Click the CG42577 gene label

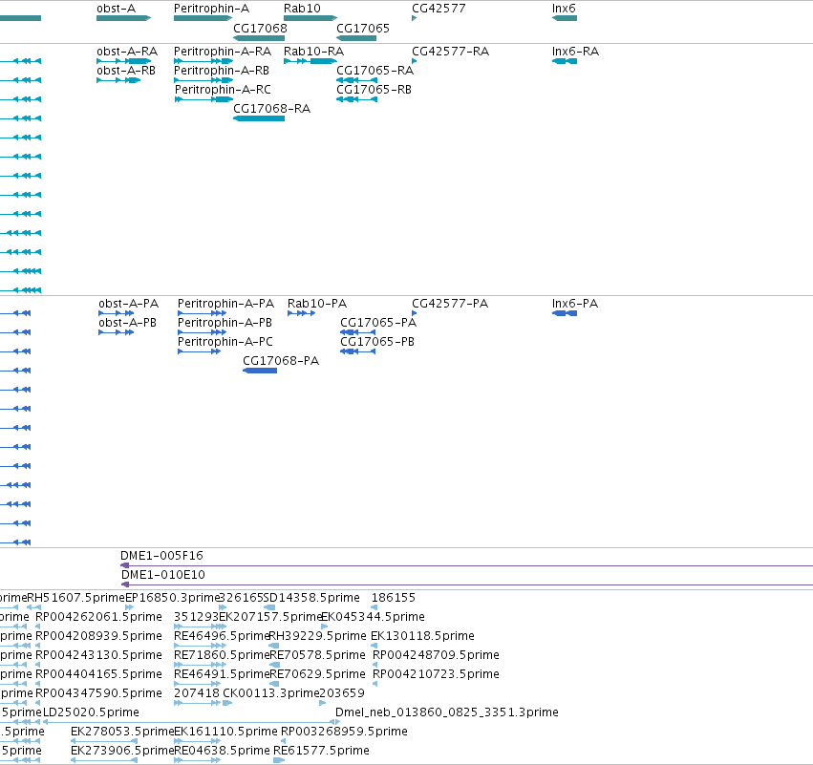coord(439,9)
